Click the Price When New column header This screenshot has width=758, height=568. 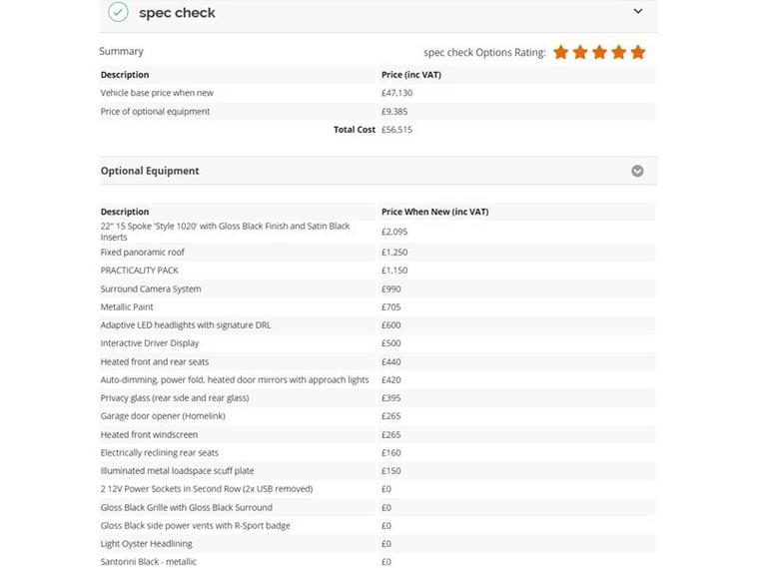pos(434,212)
